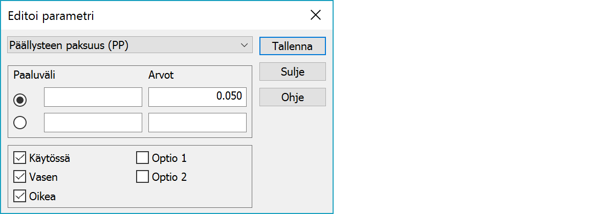Click the chevron arrow of the parameter combo box
Viewport: 614px width, 214px height.
point(244,45)
